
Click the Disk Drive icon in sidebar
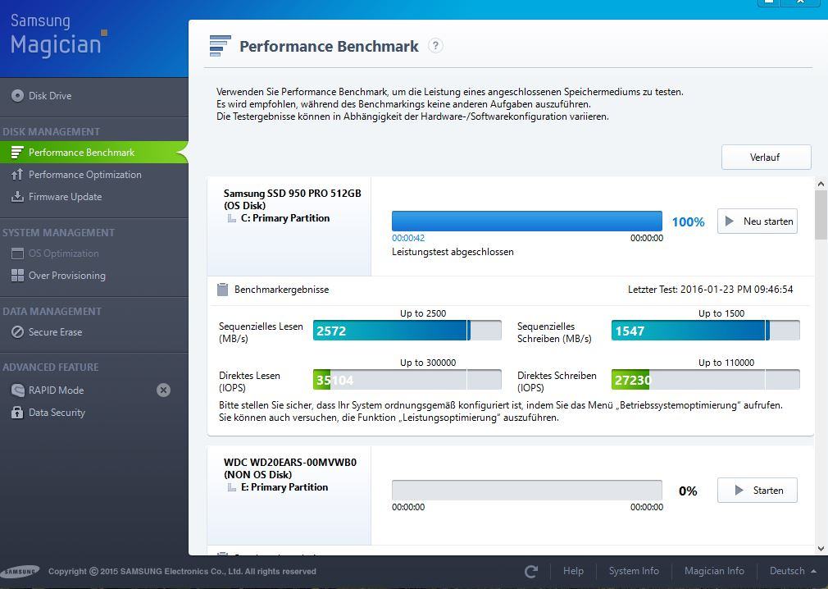coord(17,96)
